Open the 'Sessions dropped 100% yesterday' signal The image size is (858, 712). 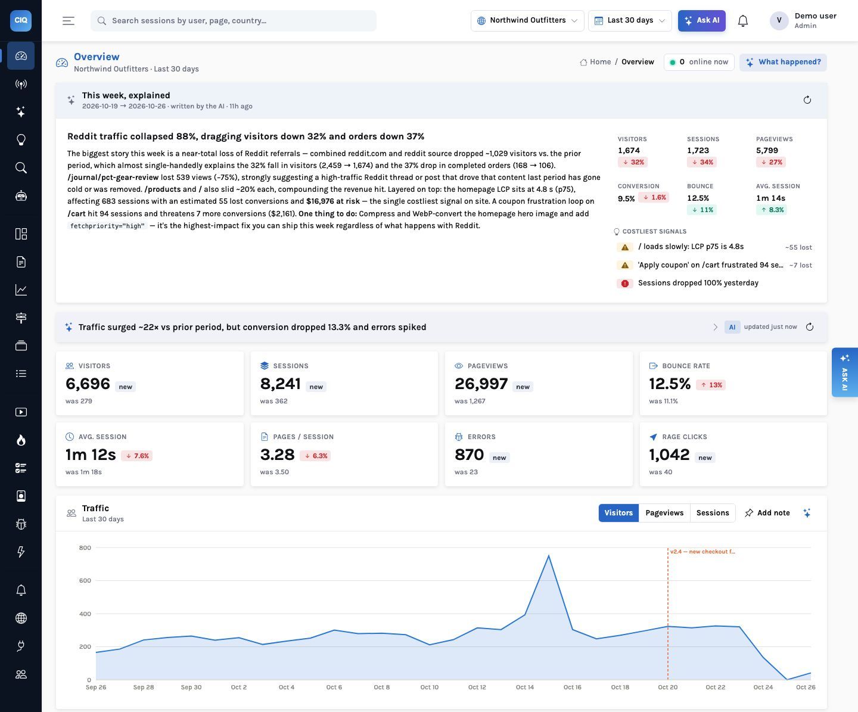coord(714,283)
